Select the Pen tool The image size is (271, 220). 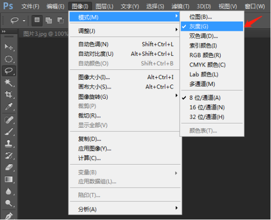coord(9,216)
